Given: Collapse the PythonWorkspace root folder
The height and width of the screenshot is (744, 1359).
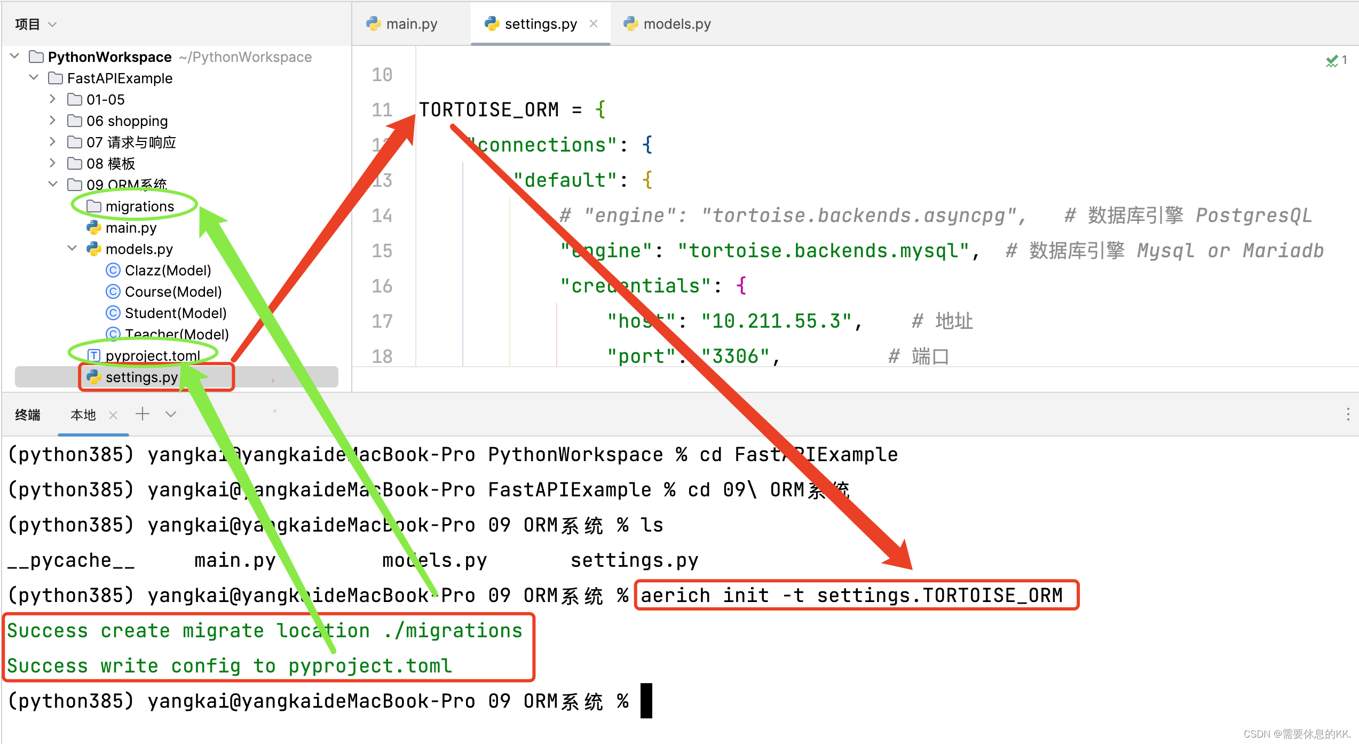Looking at the screenshot, I should point(15,56).
